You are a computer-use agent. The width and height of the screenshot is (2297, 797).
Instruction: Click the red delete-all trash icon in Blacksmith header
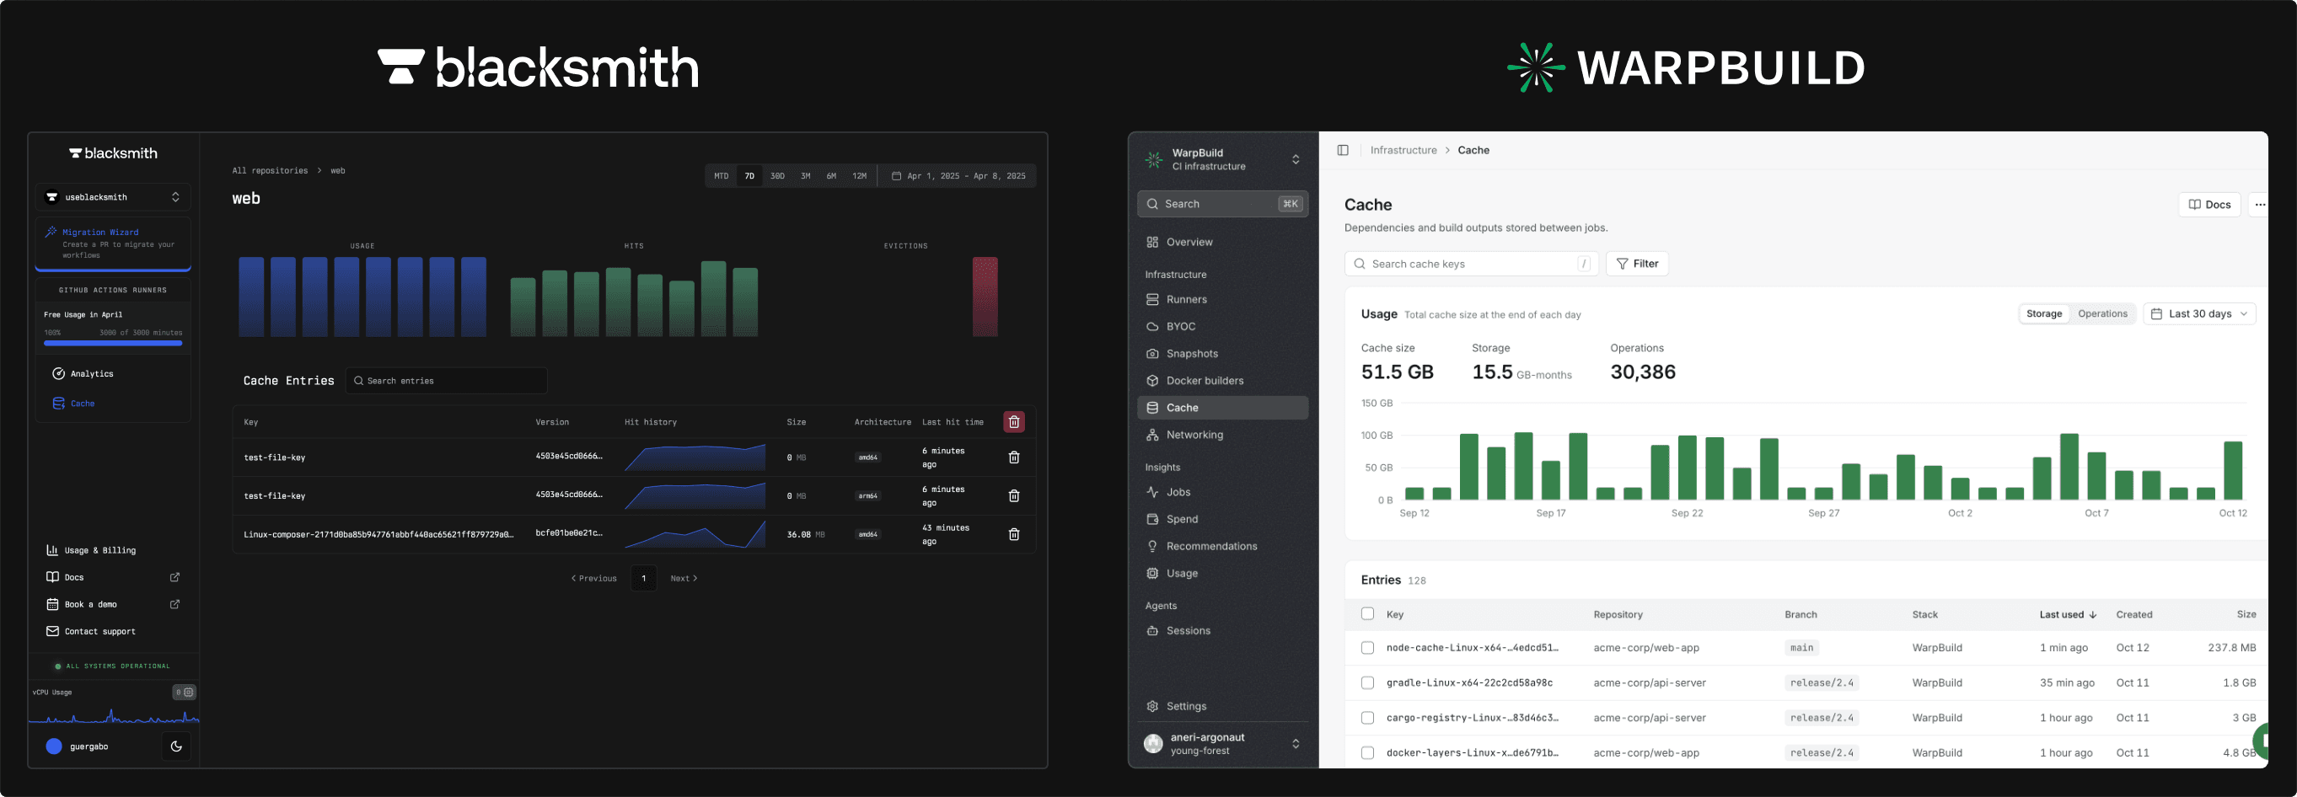click(1014, 423)
